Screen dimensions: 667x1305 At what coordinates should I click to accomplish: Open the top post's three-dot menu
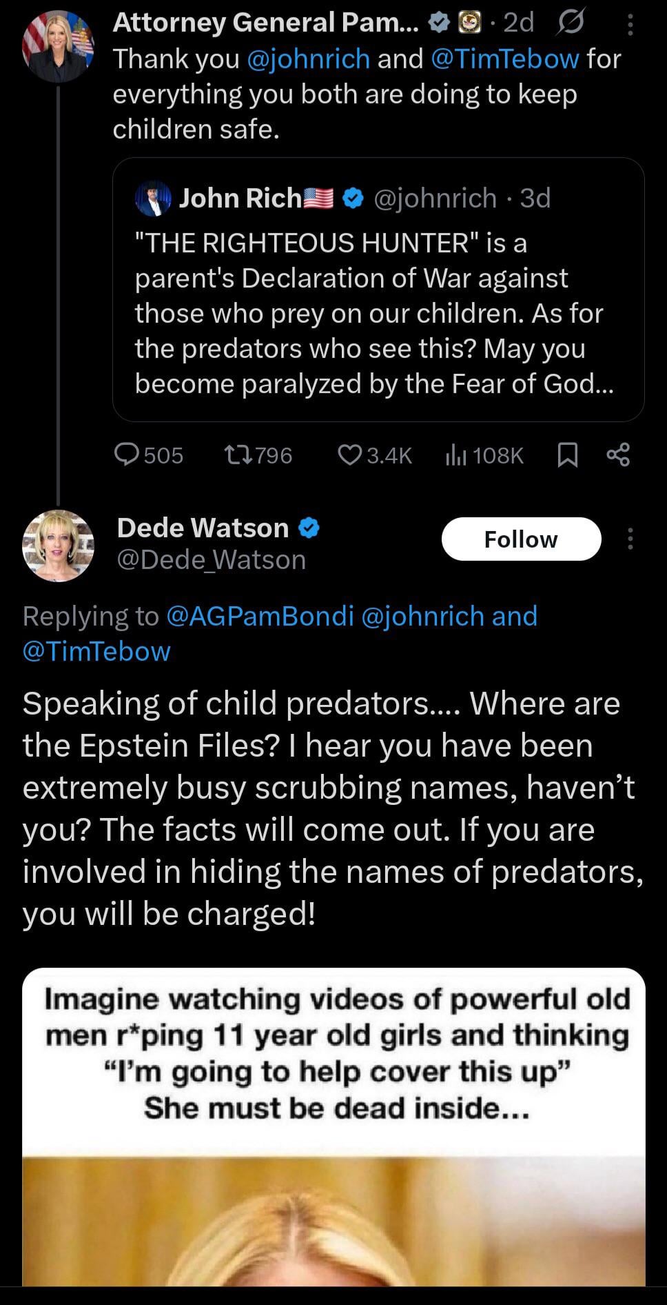click(630, 25)
